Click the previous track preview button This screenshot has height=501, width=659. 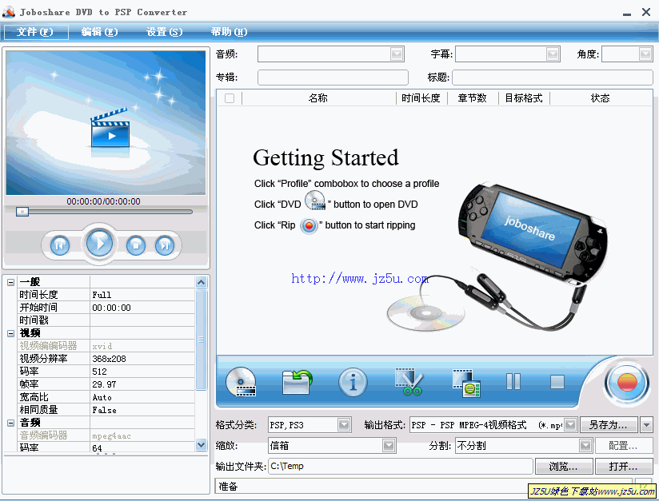coord(60,245)
